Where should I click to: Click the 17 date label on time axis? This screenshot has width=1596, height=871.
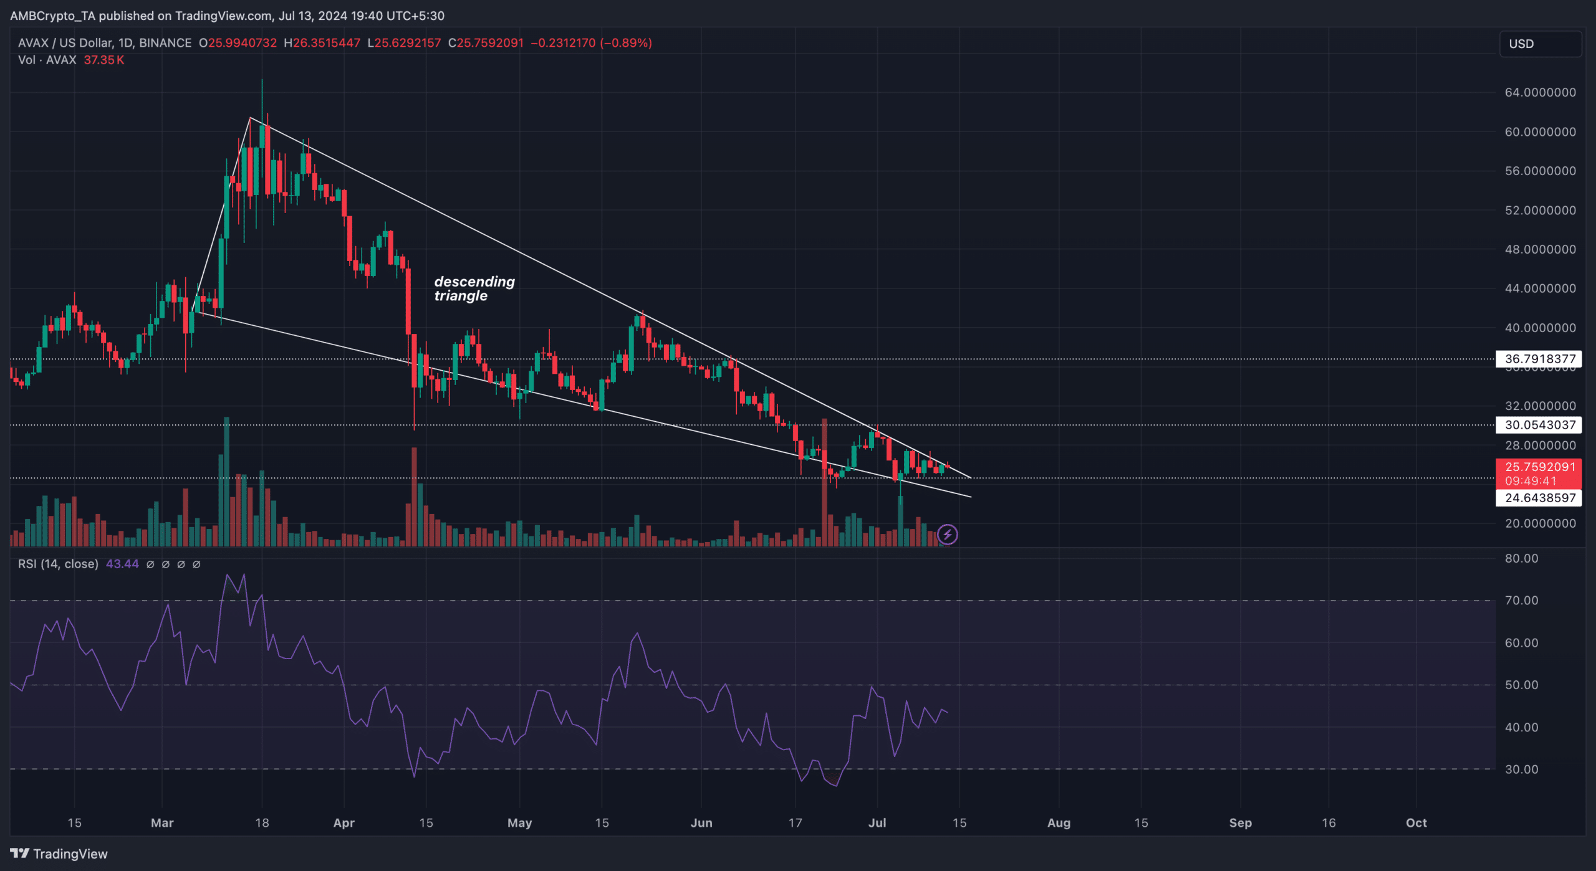[x=795, y=823]
